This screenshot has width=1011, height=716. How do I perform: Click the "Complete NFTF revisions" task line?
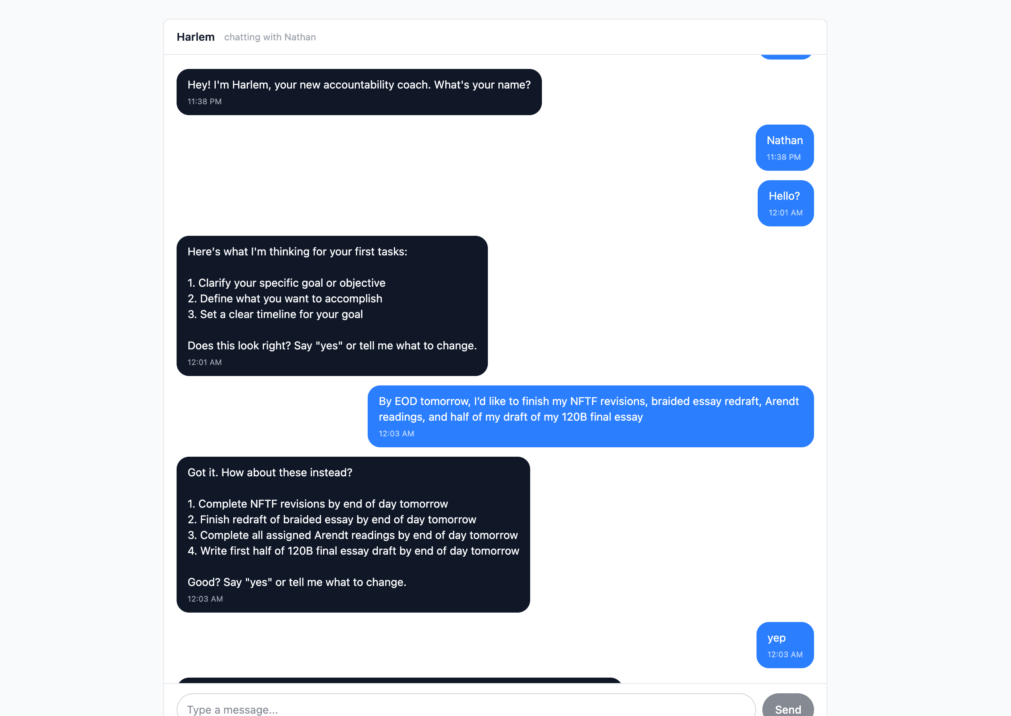[317, 504]
